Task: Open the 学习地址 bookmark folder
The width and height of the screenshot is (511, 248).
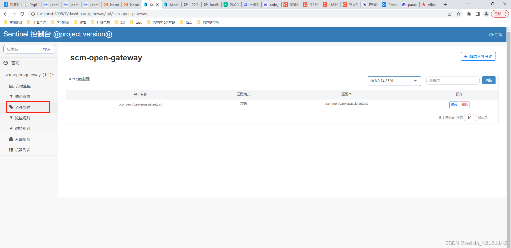Action: click(60, 23)
